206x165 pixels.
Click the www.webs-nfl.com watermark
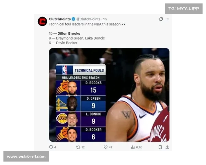[26, 156]
